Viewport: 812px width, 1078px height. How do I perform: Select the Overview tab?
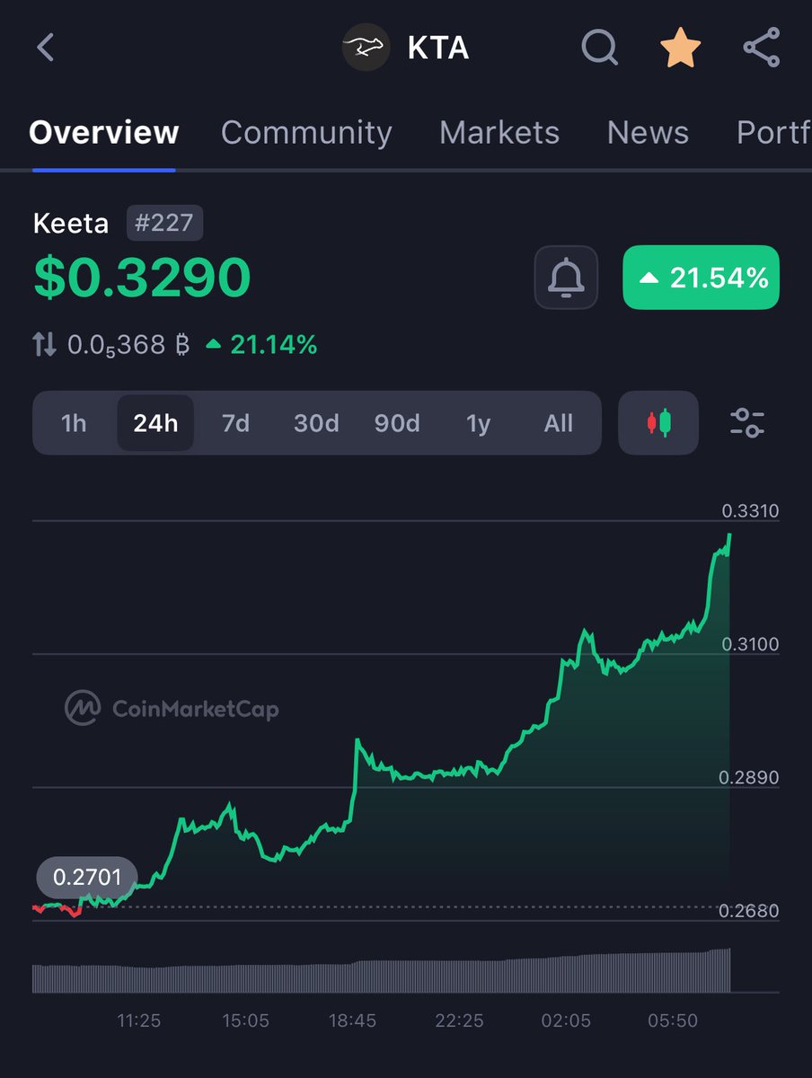pyautogui.click(x=104, y=133)
